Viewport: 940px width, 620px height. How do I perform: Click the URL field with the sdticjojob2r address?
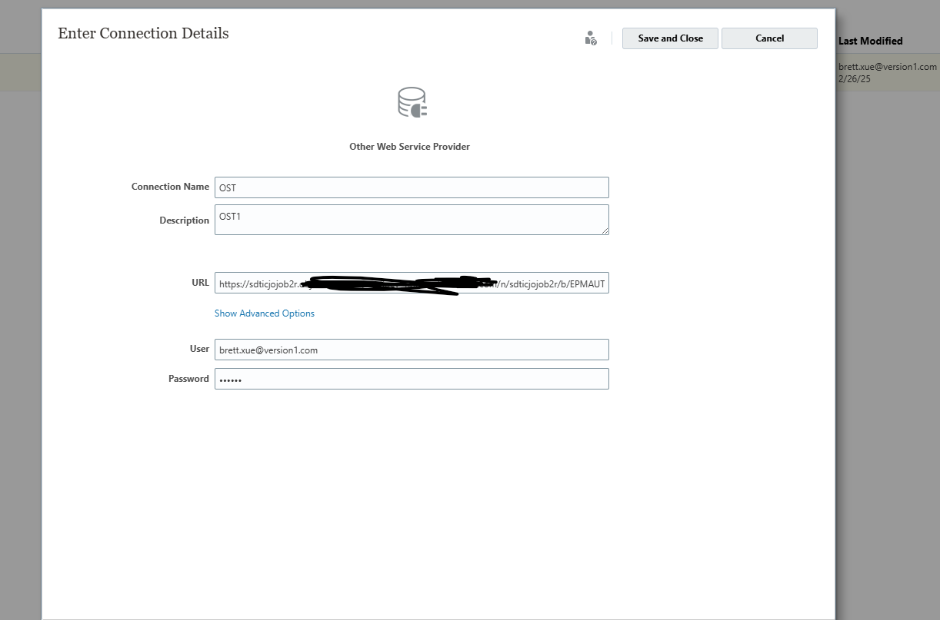pyautogui.click(x=412, y=283)
